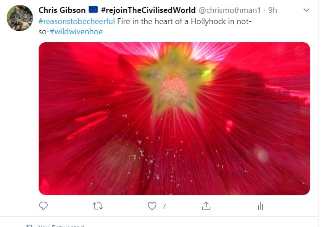Click the reply speech bubble icon

(43, 206)
